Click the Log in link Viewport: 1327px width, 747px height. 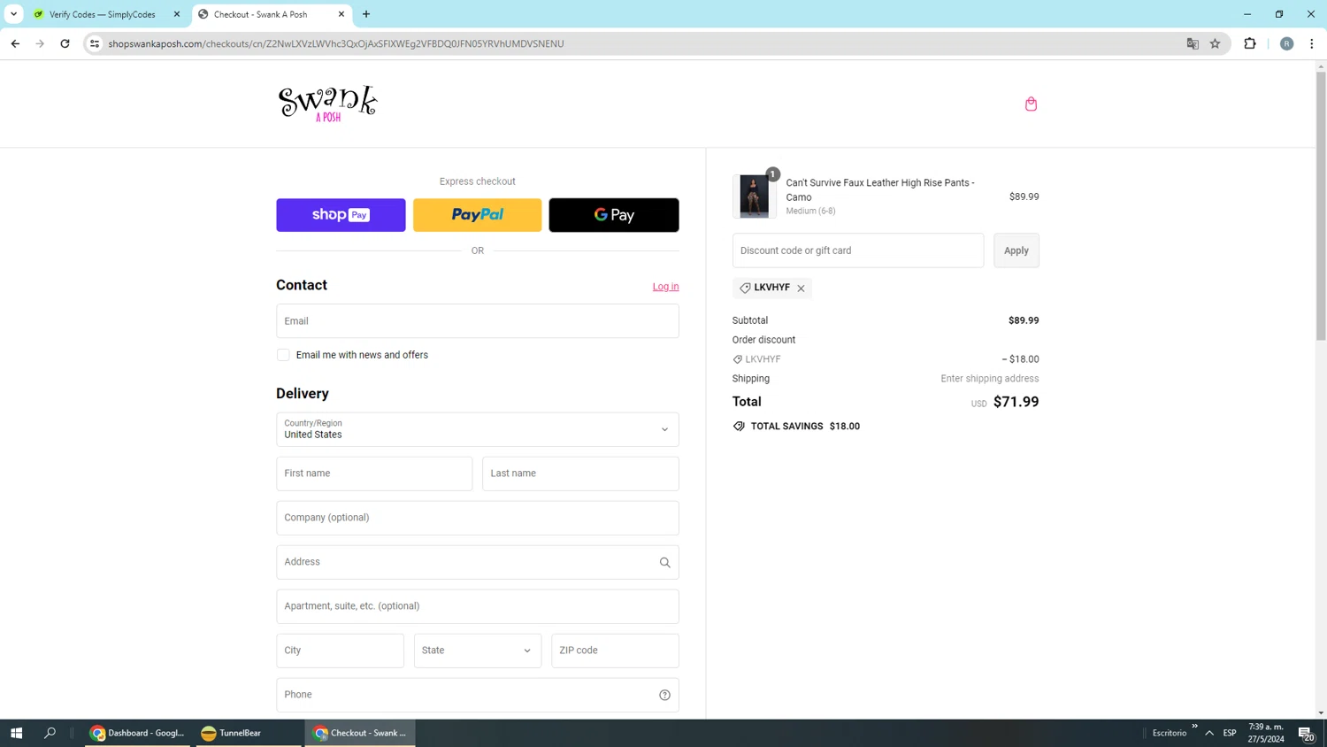[x=665, y=287]
